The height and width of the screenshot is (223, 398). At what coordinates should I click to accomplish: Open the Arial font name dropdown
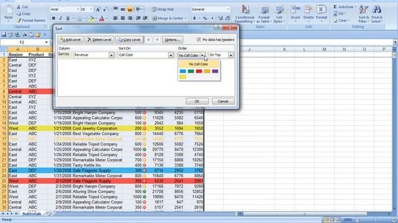pyautogui.click(x=78, y=9)
